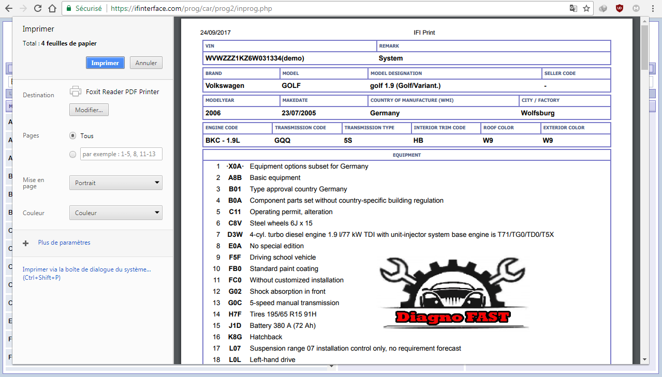Click Modifier... to change destination
Image resolution: width=662 pixels, height=377 pixels.
pyautogui.click(x=89, y=110)
